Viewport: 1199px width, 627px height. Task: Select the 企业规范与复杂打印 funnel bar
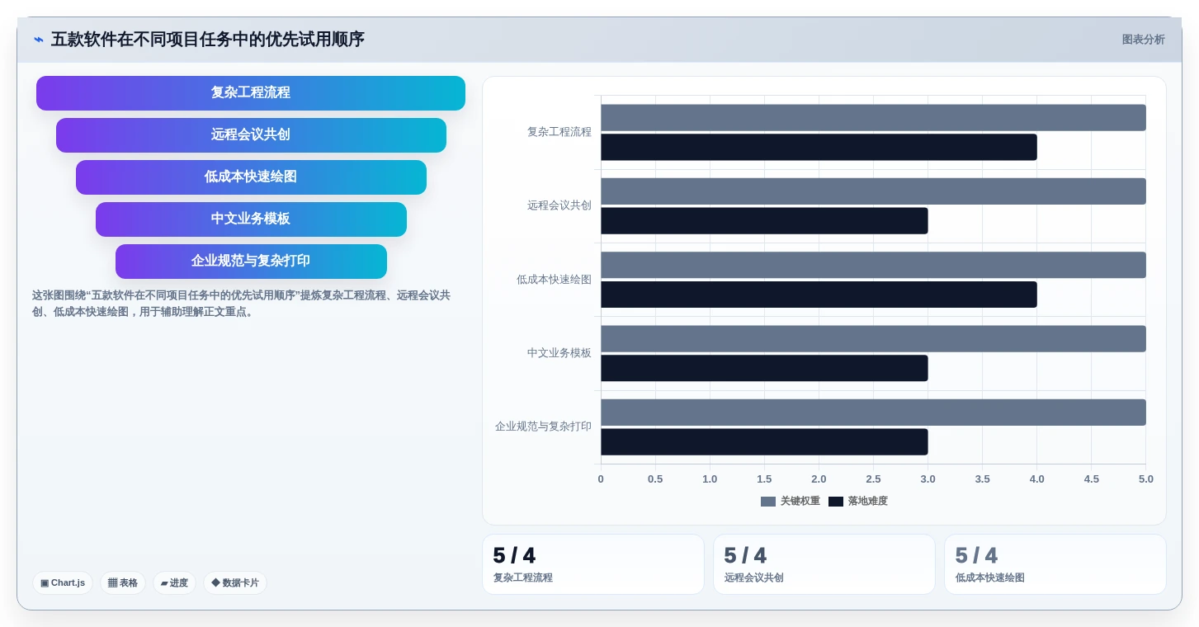pos(251,261)
